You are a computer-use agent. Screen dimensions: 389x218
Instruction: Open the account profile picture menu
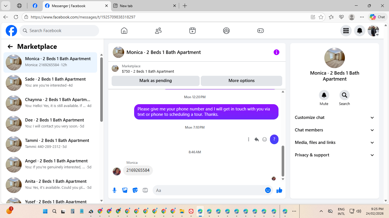tap(373, 31)
